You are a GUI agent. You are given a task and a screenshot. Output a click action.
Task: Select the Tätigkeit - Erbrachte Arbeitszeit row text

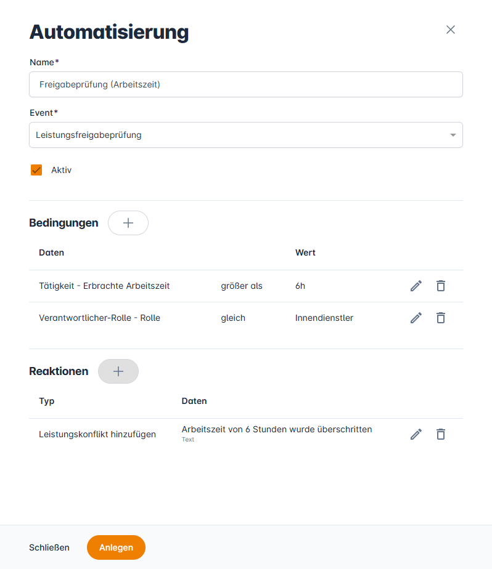[x=104, y=286]
